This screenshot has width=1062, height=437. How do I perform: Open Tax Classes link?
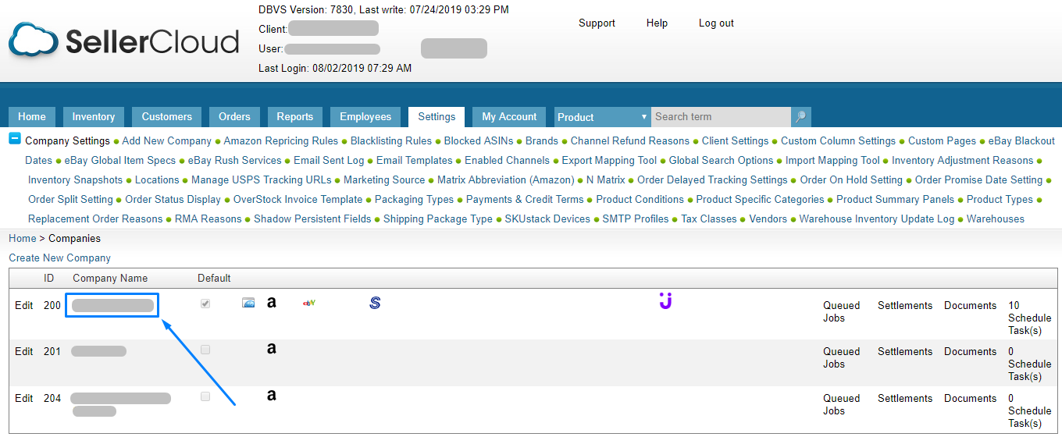pyautogui.click(x=709, y=219)
